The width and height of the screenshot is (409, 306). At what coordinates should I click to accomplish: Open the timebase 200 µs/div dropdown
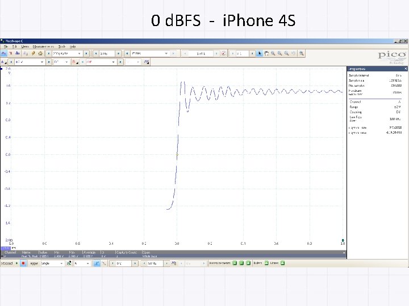(x=67, y=53)
